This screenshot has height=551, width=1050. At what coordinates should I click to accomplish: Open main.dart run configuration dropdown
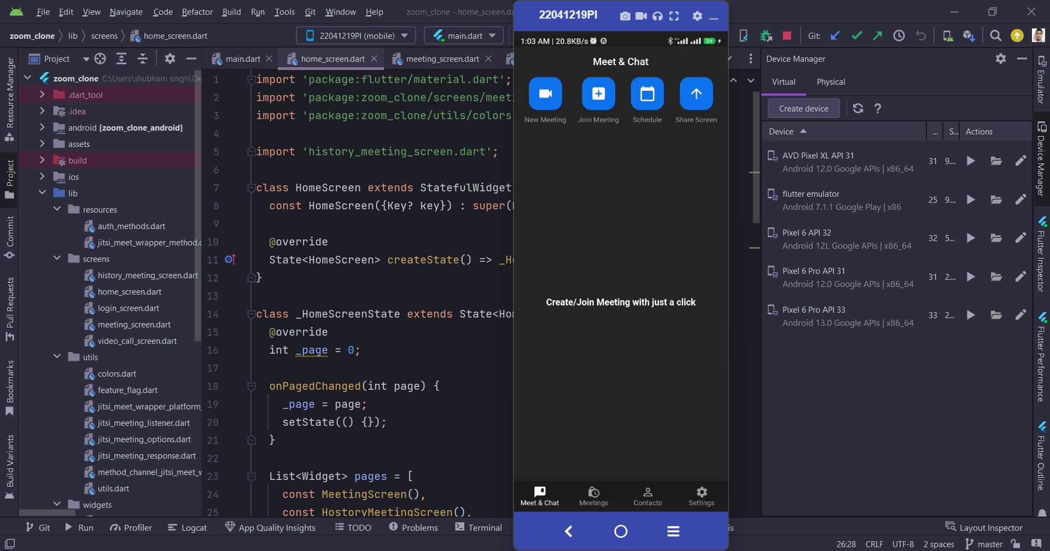[x=464, y=36]
